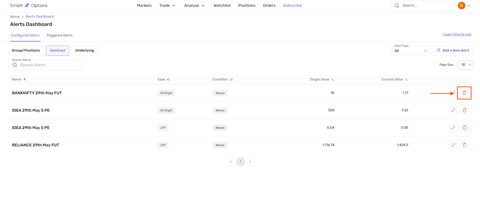Sort the Condition column
Image resolution: width=480 pixels, height=213 pixels.
point(231,79)
